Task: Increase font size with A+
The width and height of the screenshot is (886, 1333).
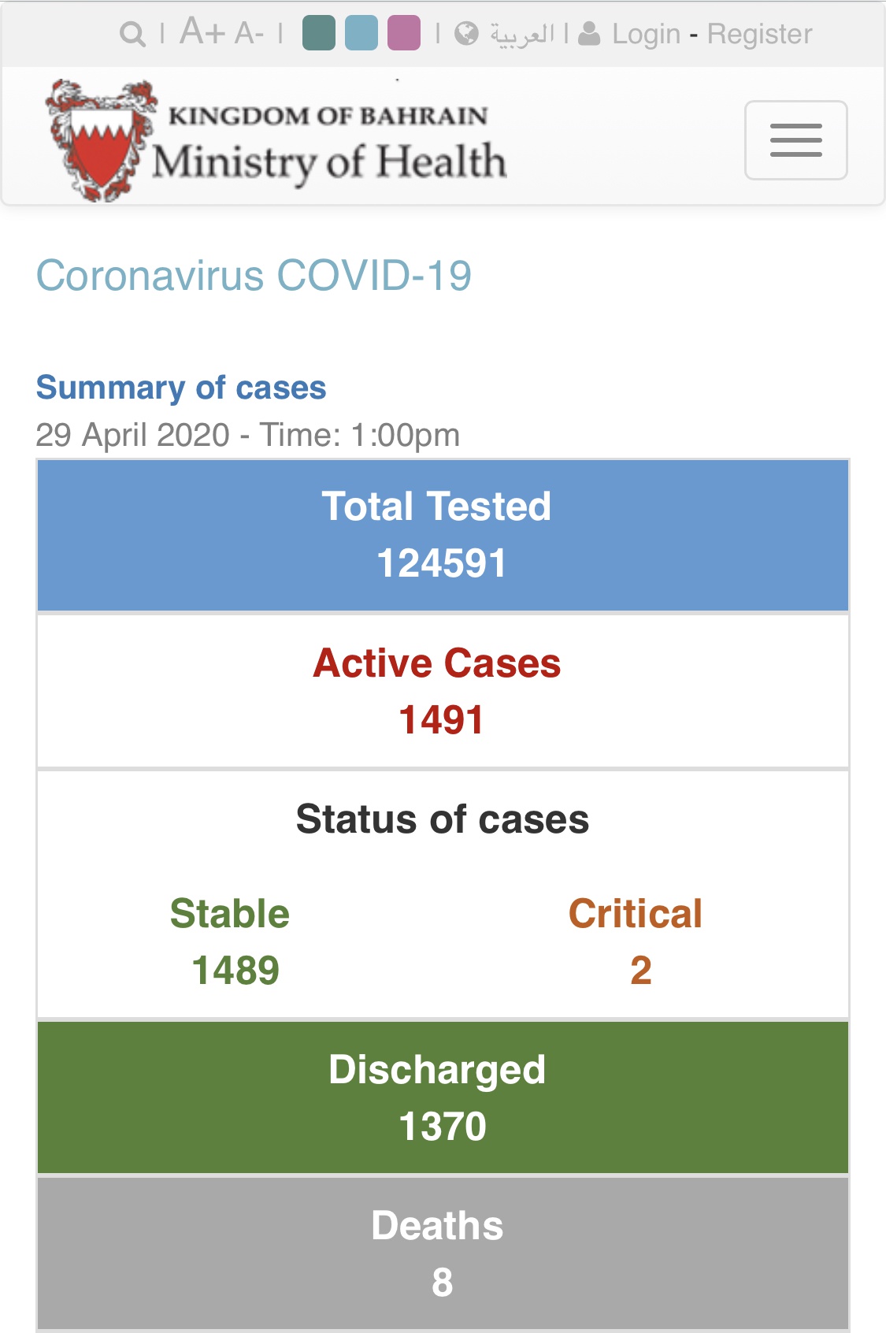Action: click(202, 32)
